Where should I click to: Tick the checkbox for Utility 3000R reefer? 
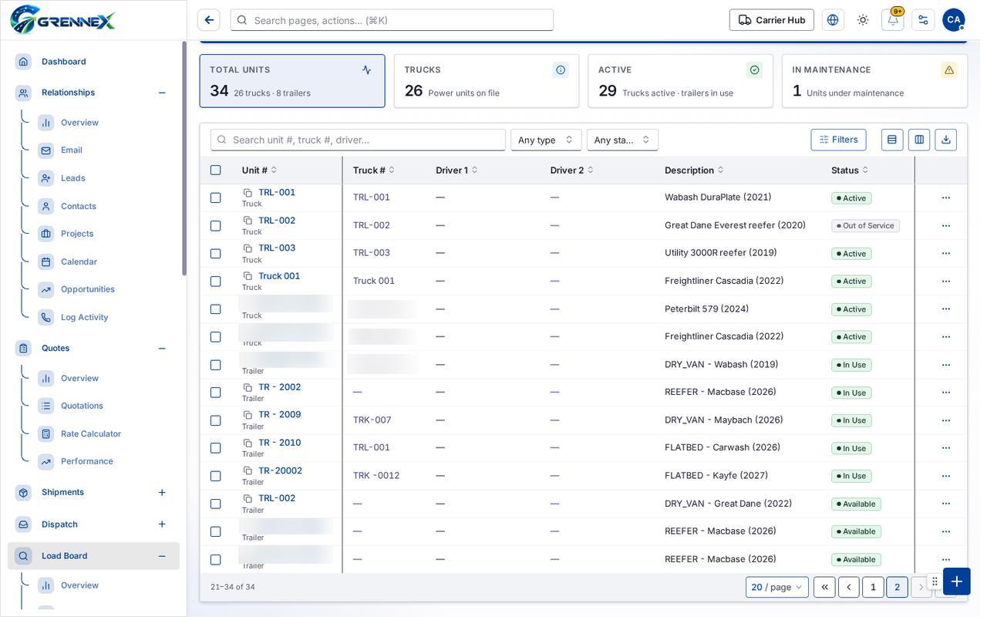[216, 254]
